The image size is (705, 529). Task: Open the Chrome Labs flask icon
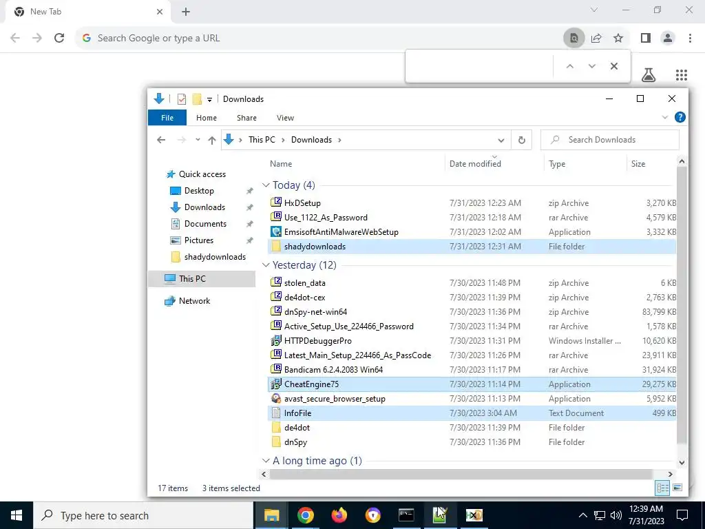[x=649, y=74]
